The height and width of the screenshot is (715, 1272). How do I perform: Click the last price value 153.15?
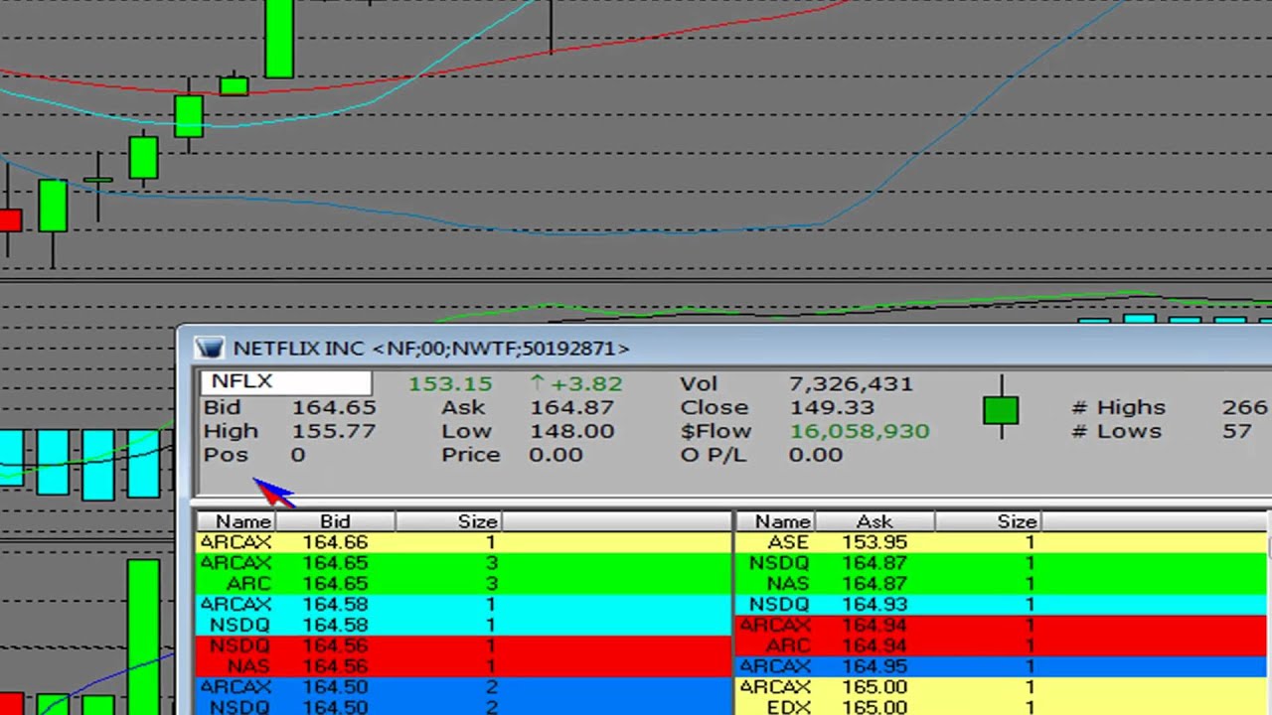point(450,383)
